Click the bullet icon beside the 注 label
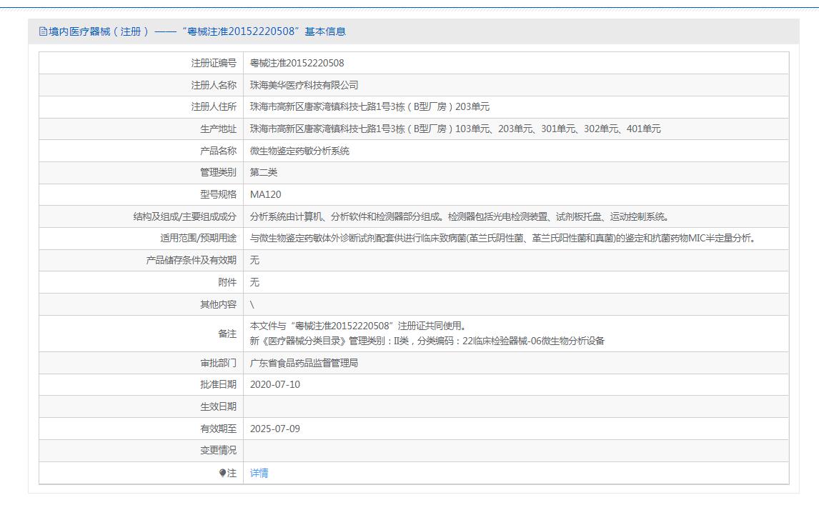This screenshot has width=819, height=510. [223, 473]
